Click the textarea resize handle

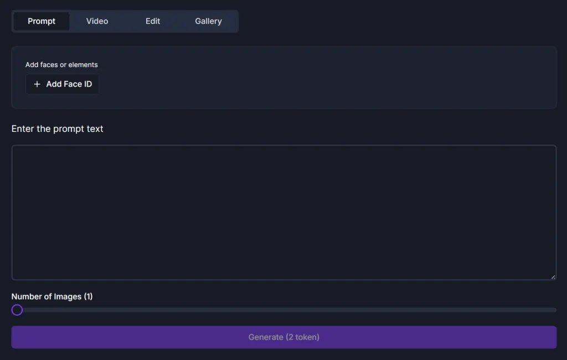tap(553, 276)
